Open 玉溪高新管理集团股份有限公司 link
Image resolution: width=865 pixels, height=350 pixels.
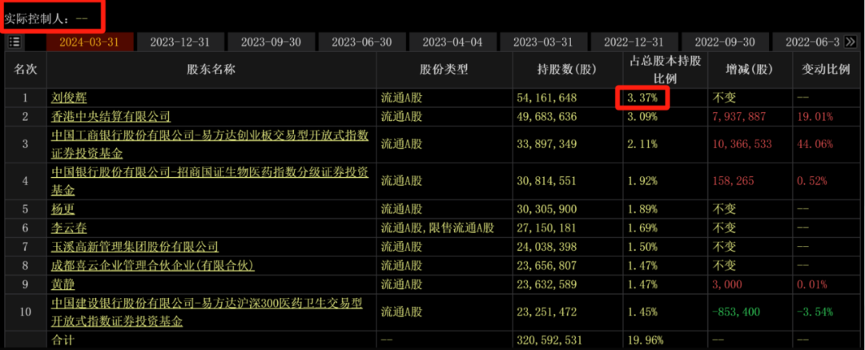point(135,247)
